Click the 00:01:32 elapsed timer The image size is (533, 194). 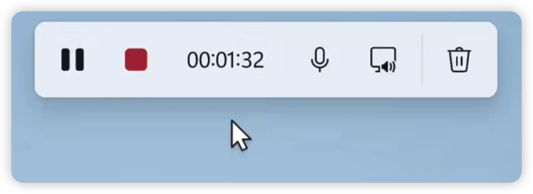[225, 60]
